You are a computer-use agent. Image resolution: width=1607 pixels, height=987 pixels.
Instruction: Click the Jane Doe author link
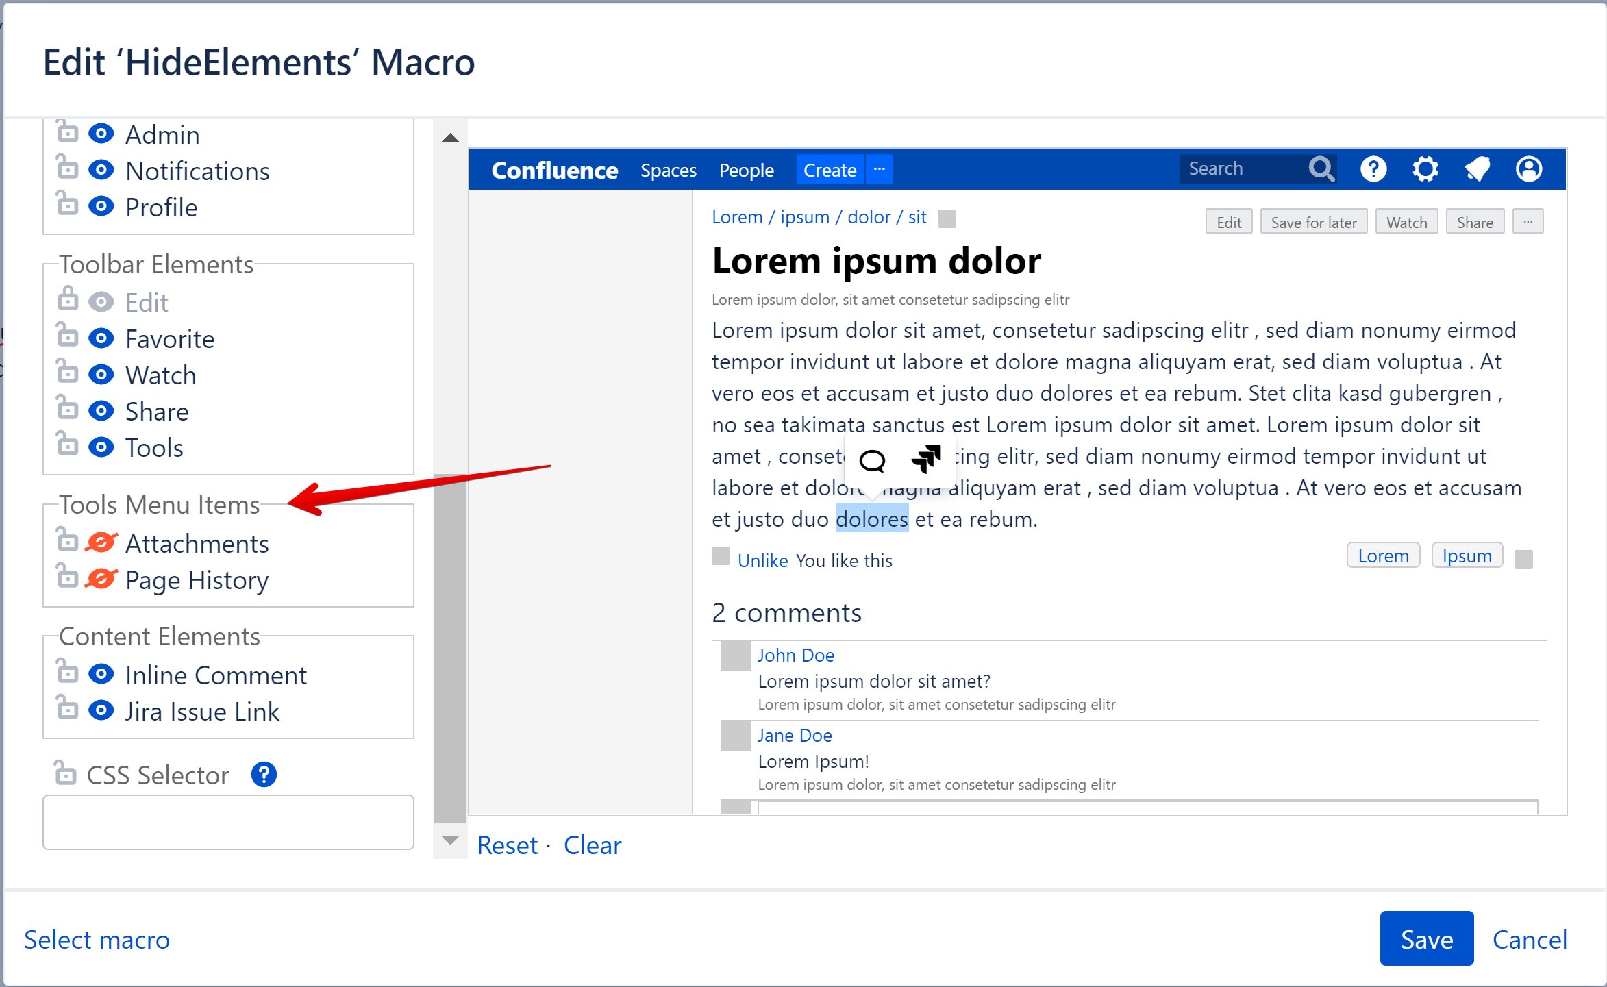[795, 735]
